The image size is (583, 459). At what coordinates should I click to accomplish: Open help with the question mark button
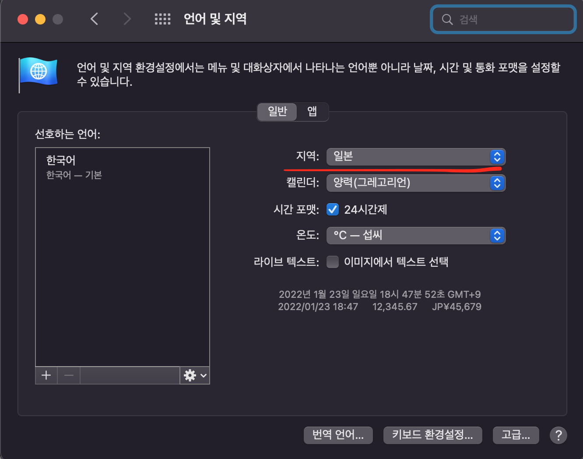click(558, 435)
